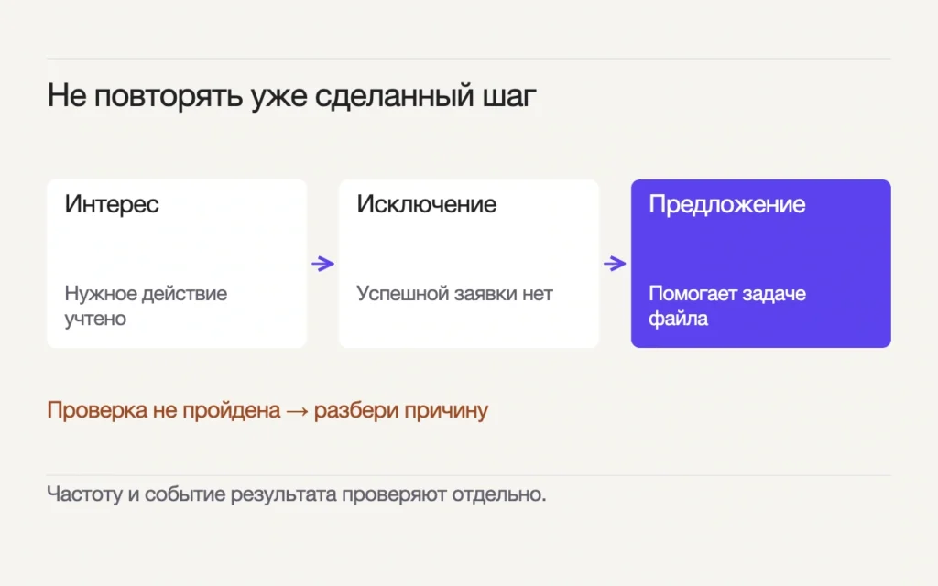Click the text "Успешной заявки нет"
The height and width of the screenshot is (586, 938).
point(454,294)
